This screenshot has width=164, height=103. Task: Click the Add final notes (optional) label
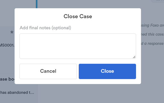(45, 28)
